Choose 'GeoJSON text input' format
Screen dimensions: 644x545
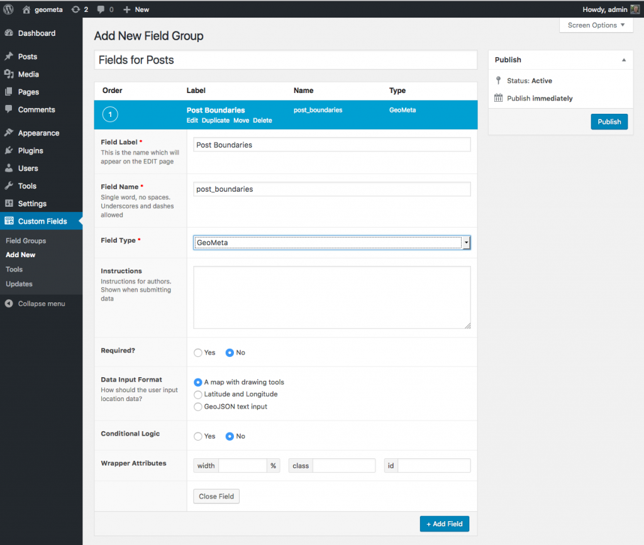[x=198, y=407]
